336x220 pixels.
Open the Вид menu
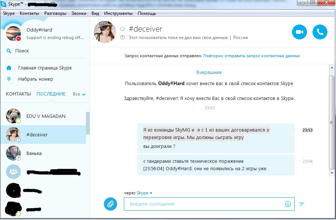click(x=95, y=13)
